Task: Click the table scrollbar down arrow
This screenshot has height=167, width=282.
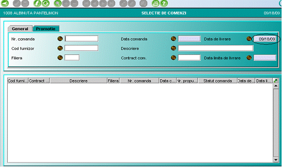Action: [276, 159]
